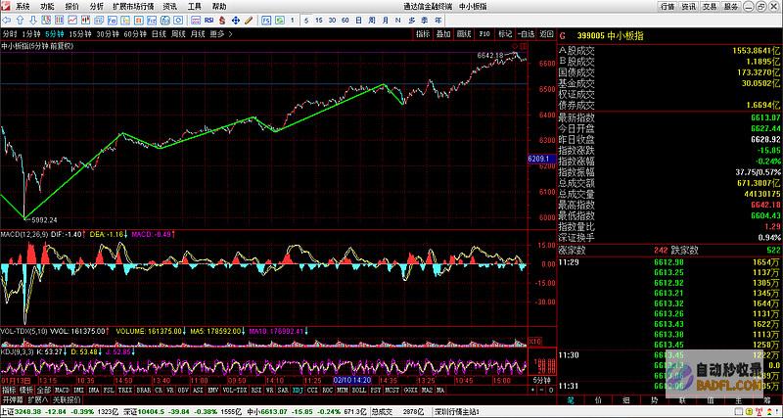Switch to 30分钟 chart tab
The width and height of the screenshot is (783, 418).
(x=108, y=34)
